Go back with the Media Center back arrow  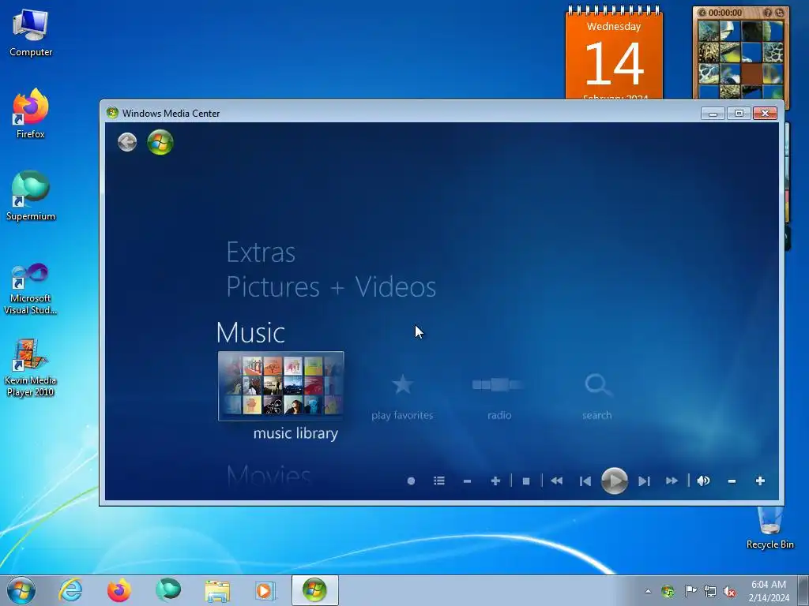(x=127, y=142)
